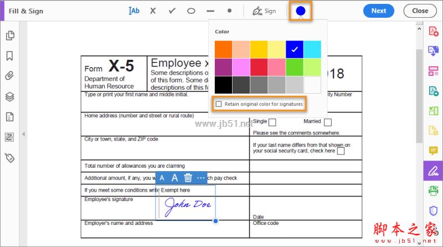Click the Home address field
Image resolution: width=443 pixels, height=247 pixels.
pos(165,125)
